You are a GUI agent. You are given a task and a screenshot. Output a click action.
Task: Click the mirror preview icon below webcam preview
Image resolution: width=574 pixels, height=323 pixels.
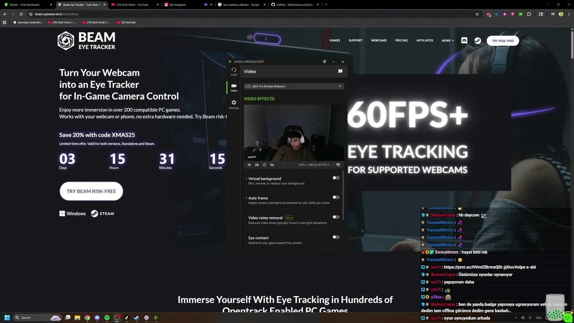249,165
